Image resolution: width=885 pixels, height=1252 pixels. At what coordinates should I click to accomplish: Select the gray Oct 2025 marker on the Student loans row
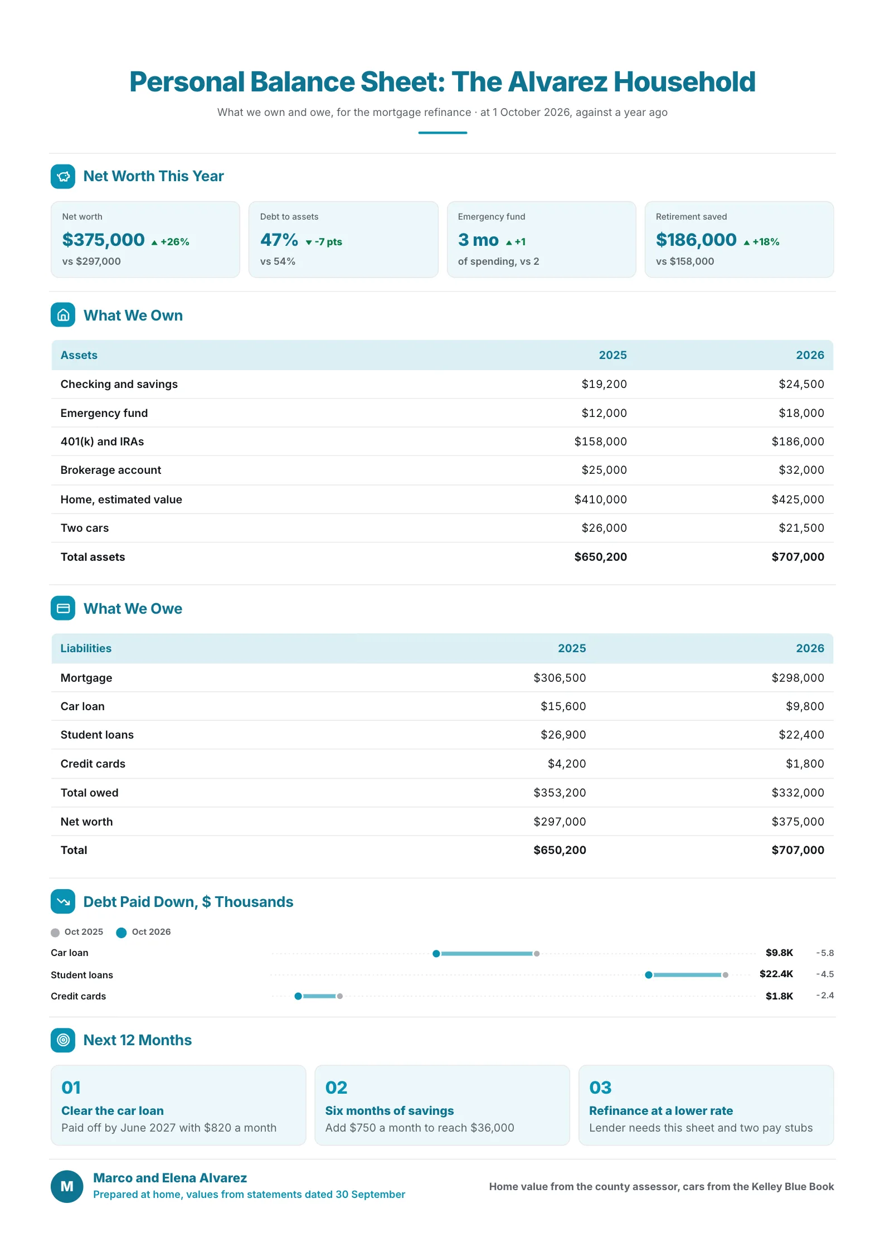(x=726, y=975)
